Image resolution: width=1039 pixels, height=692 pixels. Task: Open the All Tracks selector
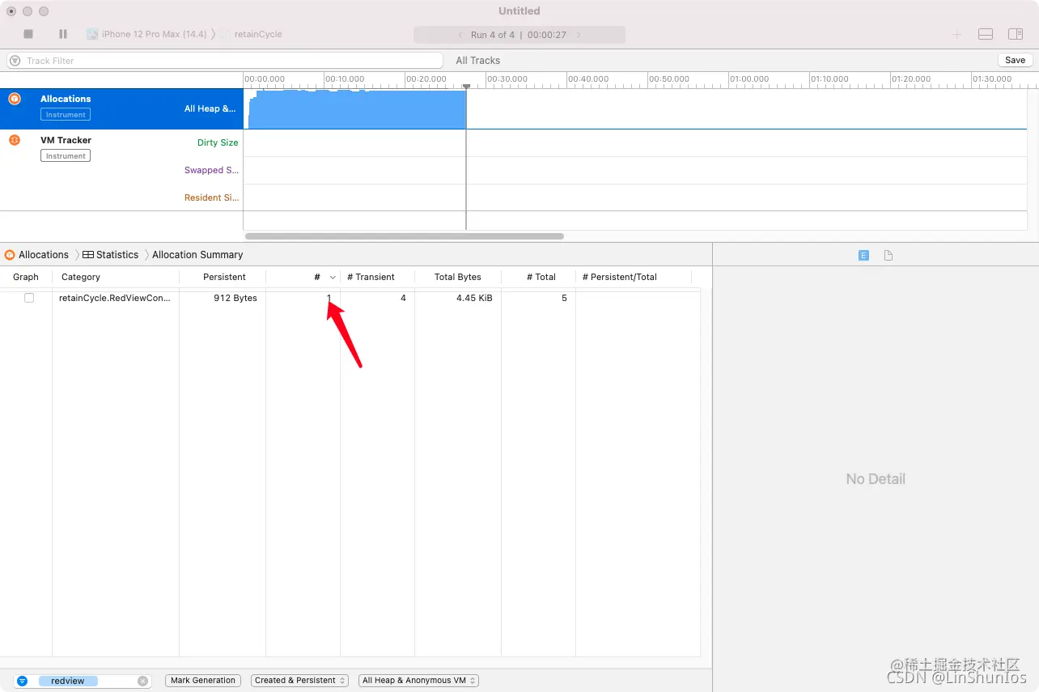[x=477, y=60]
